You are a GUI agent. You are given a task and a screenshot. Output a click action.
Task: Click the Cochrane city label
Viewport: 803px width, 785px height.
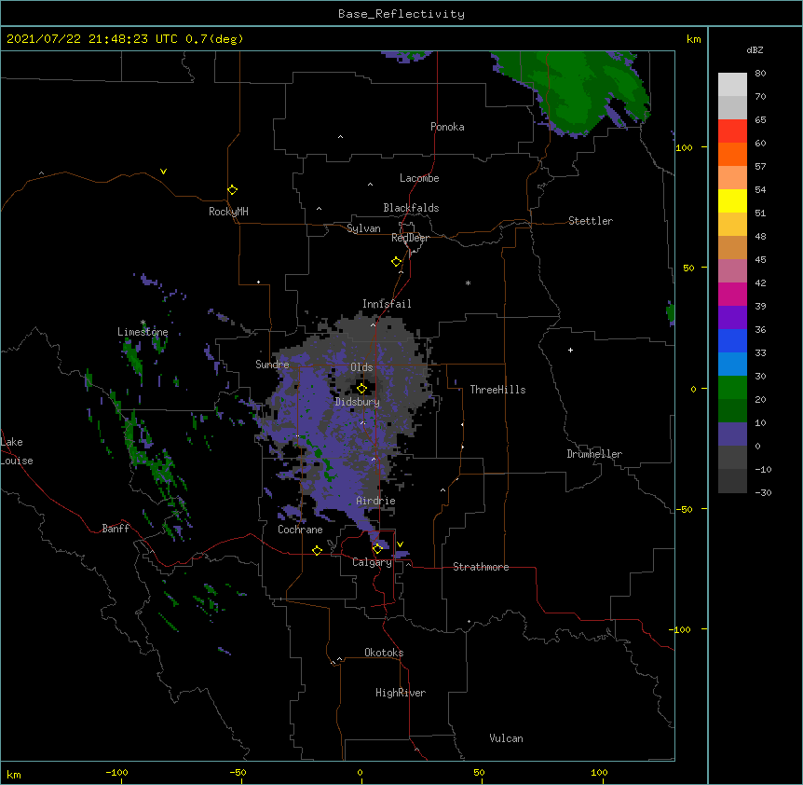pos(300,530)
